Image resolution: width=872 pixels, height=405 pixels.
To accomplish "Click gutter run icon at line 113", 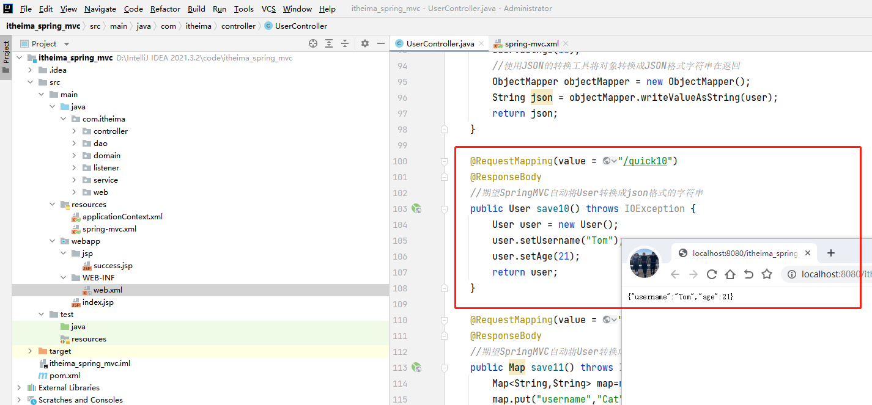I will tap(416, 368).
